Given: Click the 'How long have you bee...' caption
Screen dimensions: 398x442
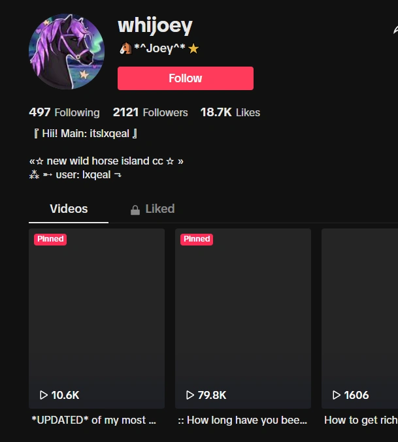Looking at the screenshot, I should pyautogui.click(x=242, y=420).
